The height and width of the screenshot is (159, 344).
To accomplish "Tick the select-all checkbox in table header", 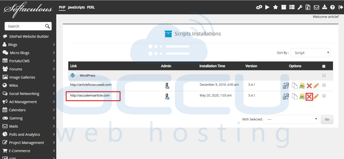I will point(324,66).
